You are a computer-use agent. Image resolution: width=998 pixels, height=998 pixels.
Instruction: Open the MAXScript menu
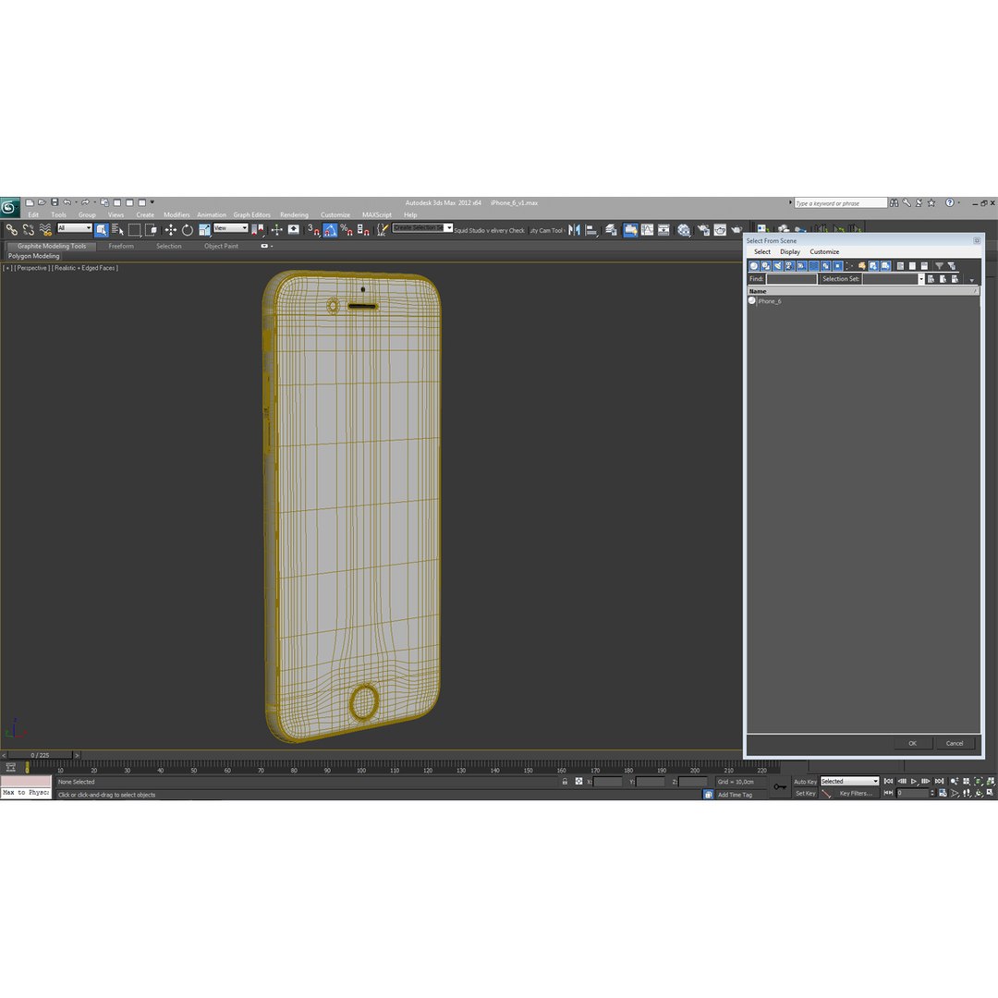377,214
